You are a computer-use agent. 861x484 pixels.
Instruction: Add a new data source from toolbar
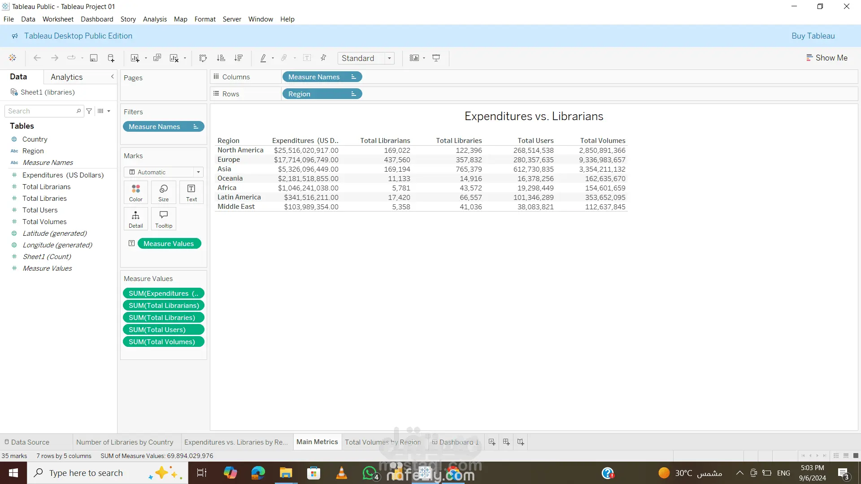pyautogui.click(x=111, y=58)
